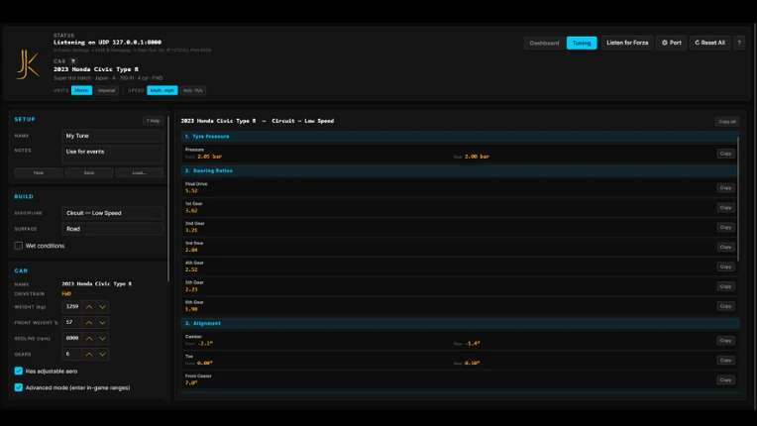
Task: Click Reset All button
Action: point(709,43)
